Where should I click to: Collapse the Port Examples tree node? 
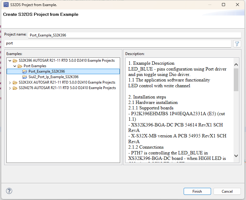coord(14,66)
